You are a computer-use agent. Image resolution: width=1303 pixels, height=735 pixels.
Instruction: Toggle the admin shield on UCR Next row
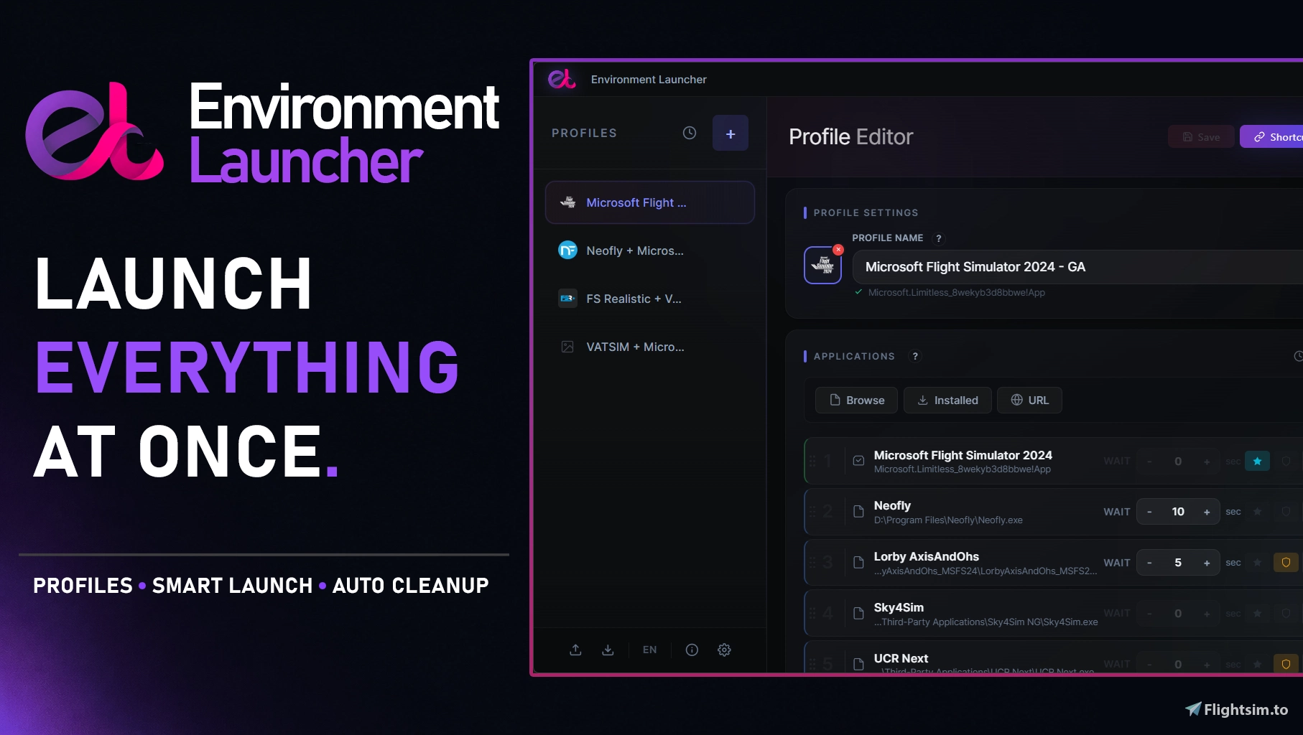[x=1286, y=664]
